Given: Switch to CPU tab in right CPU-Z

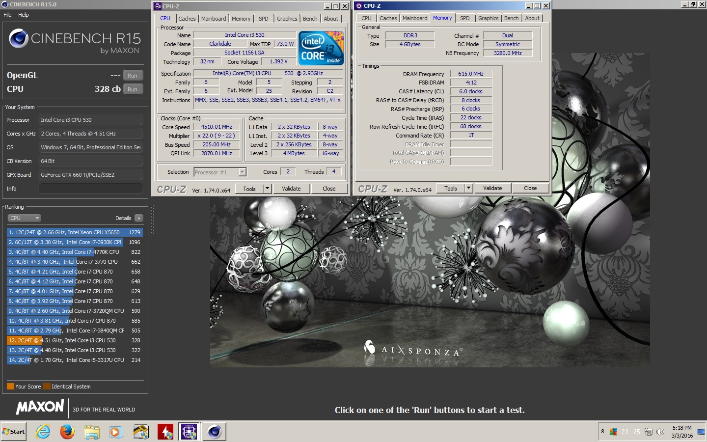Looking at the screenshot, I should point(366,18).
